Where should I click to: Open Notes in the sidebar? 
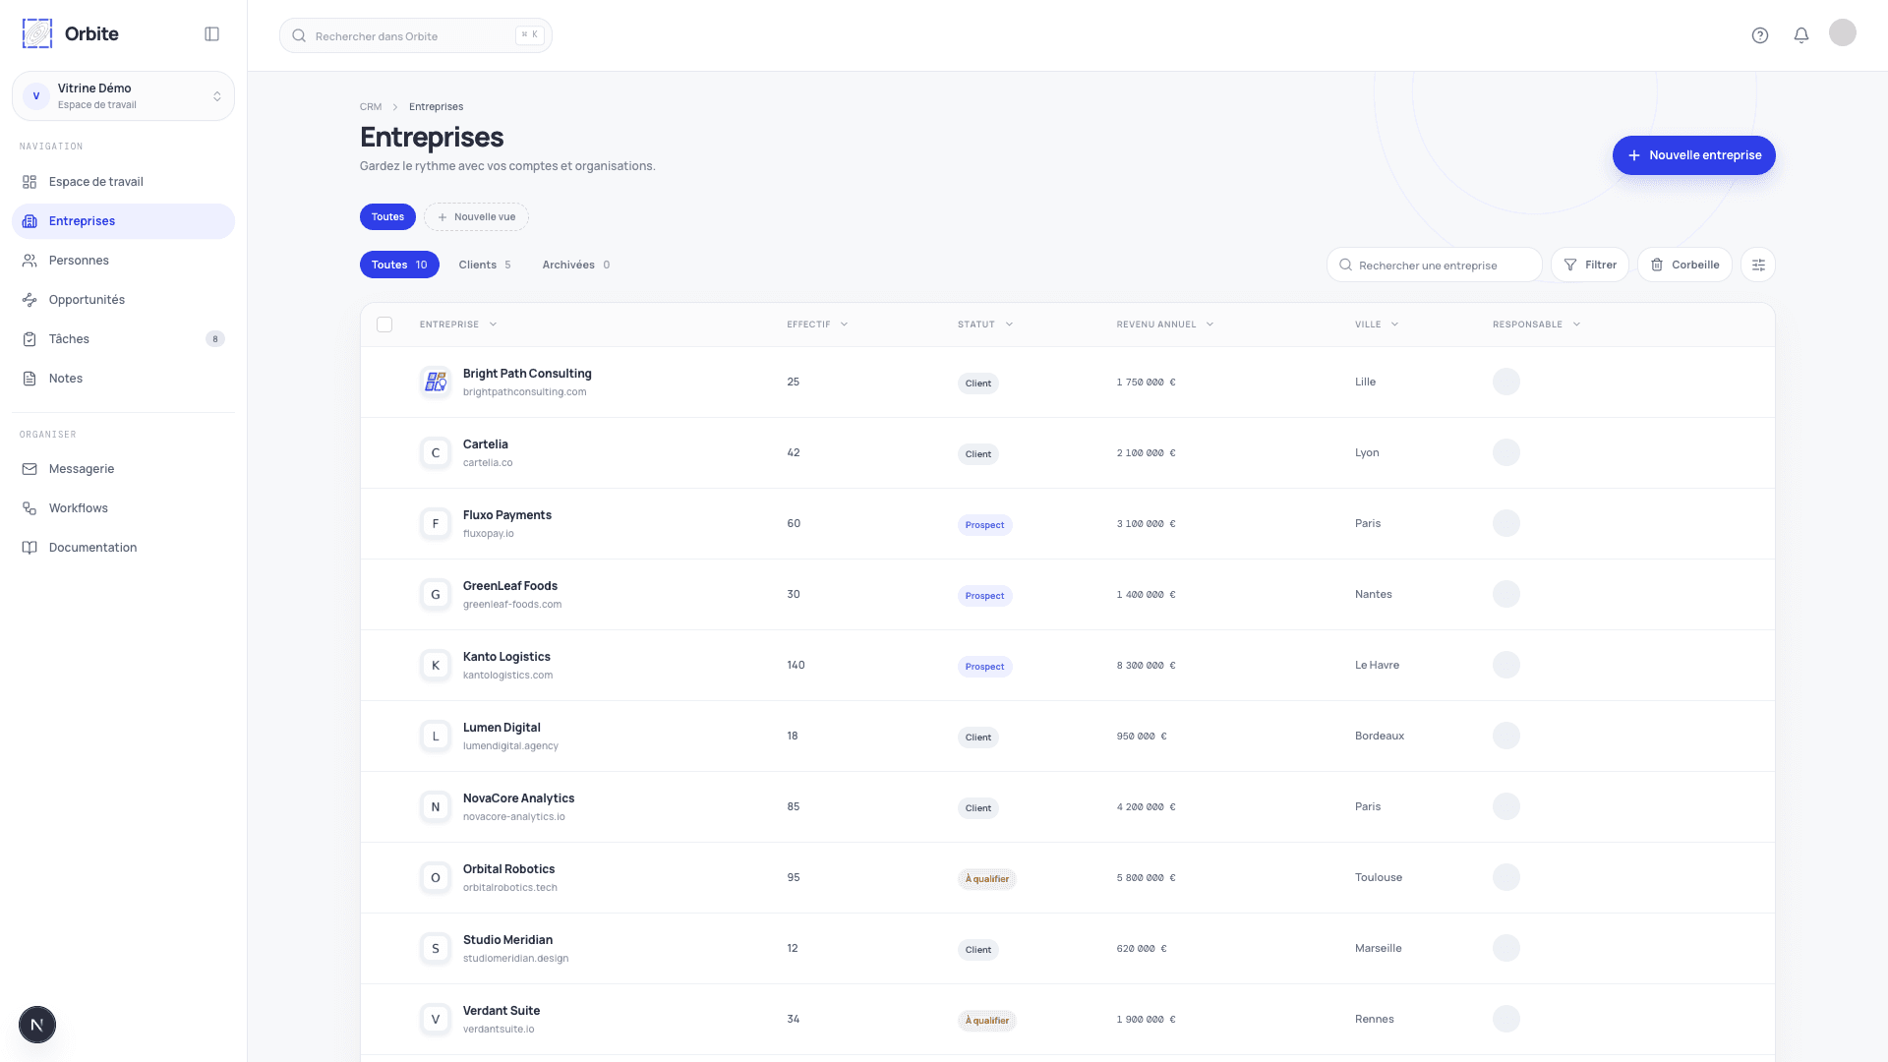tap(123, 379)
